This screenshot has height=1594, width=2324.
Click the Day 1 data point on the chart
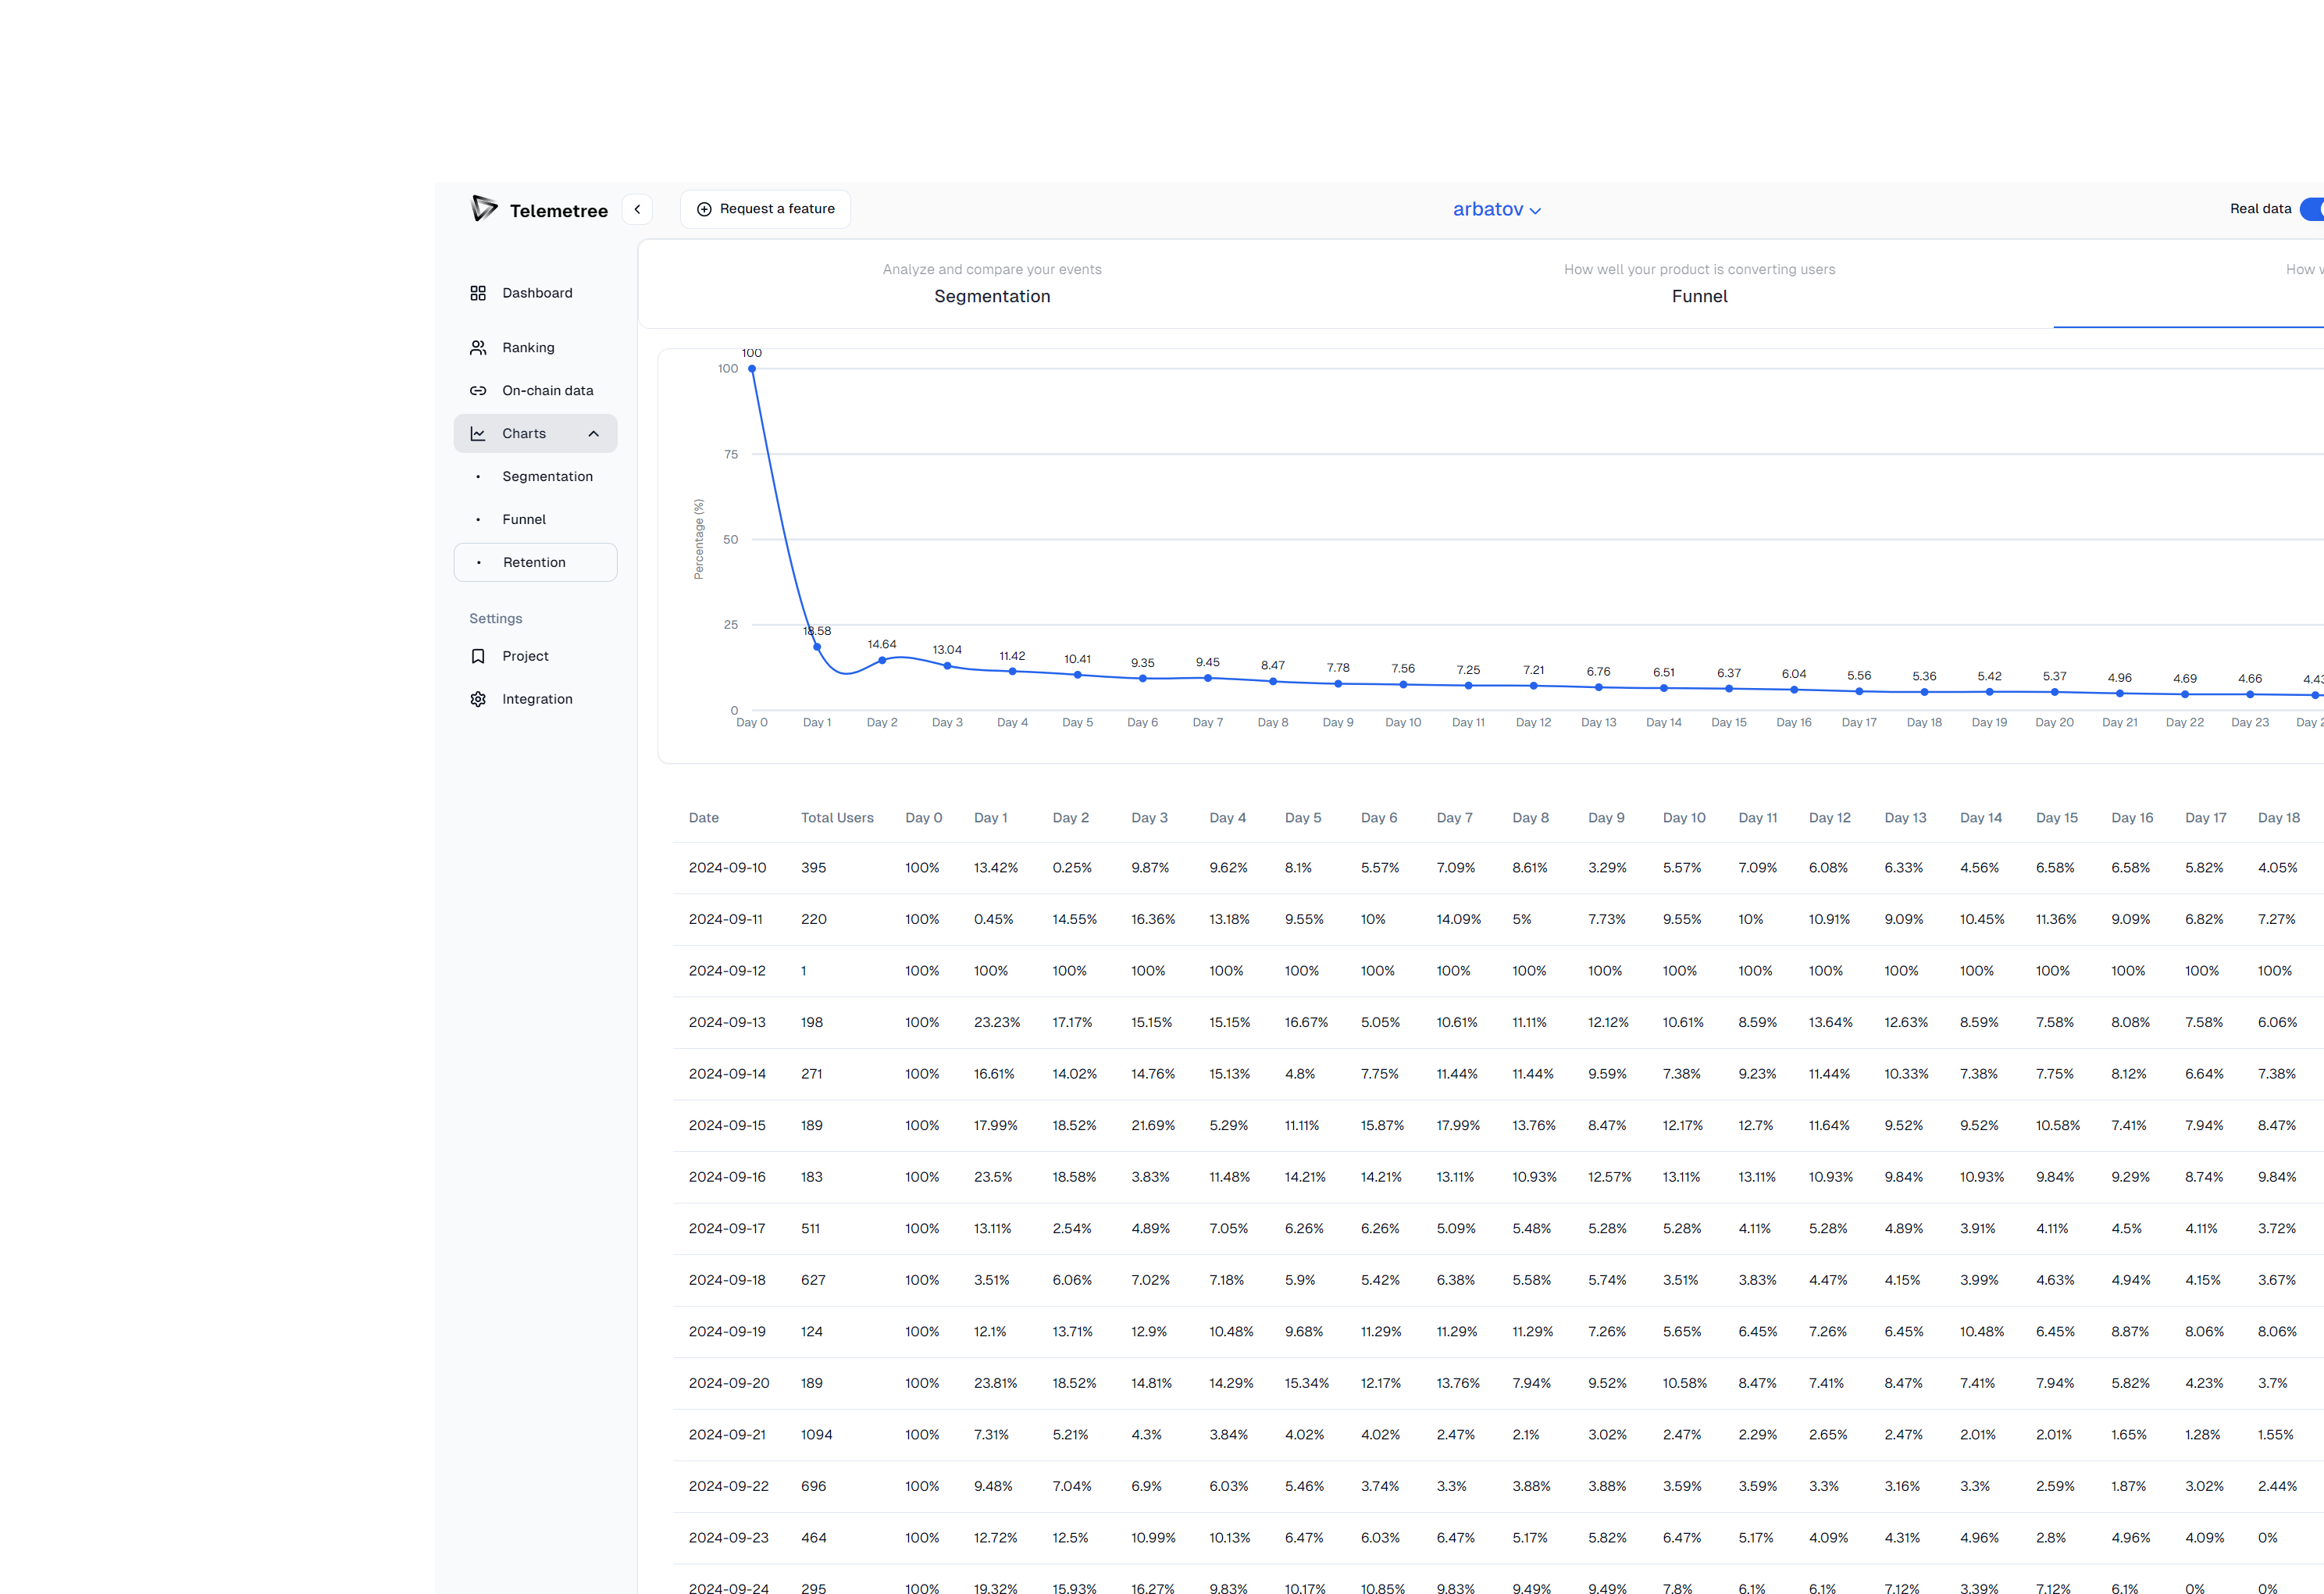[x=817, y=647]
